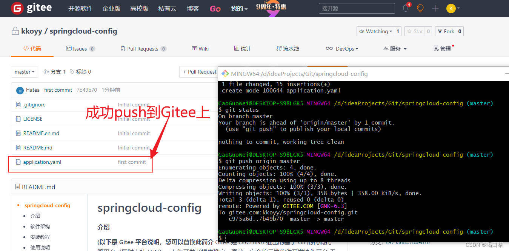Viewport: 509px width, 251px height.
Task: Click the README.md panel header icon
Action: point(17,187)
